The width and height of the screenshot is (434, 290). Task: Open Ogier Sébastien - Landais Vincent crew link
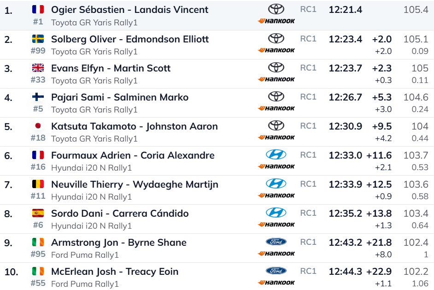tap(129, 10)
